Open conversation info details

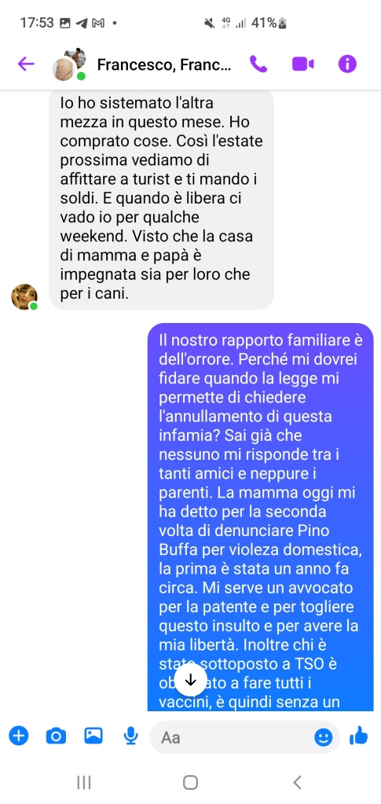pyautogui.click(x=347, y=64)
